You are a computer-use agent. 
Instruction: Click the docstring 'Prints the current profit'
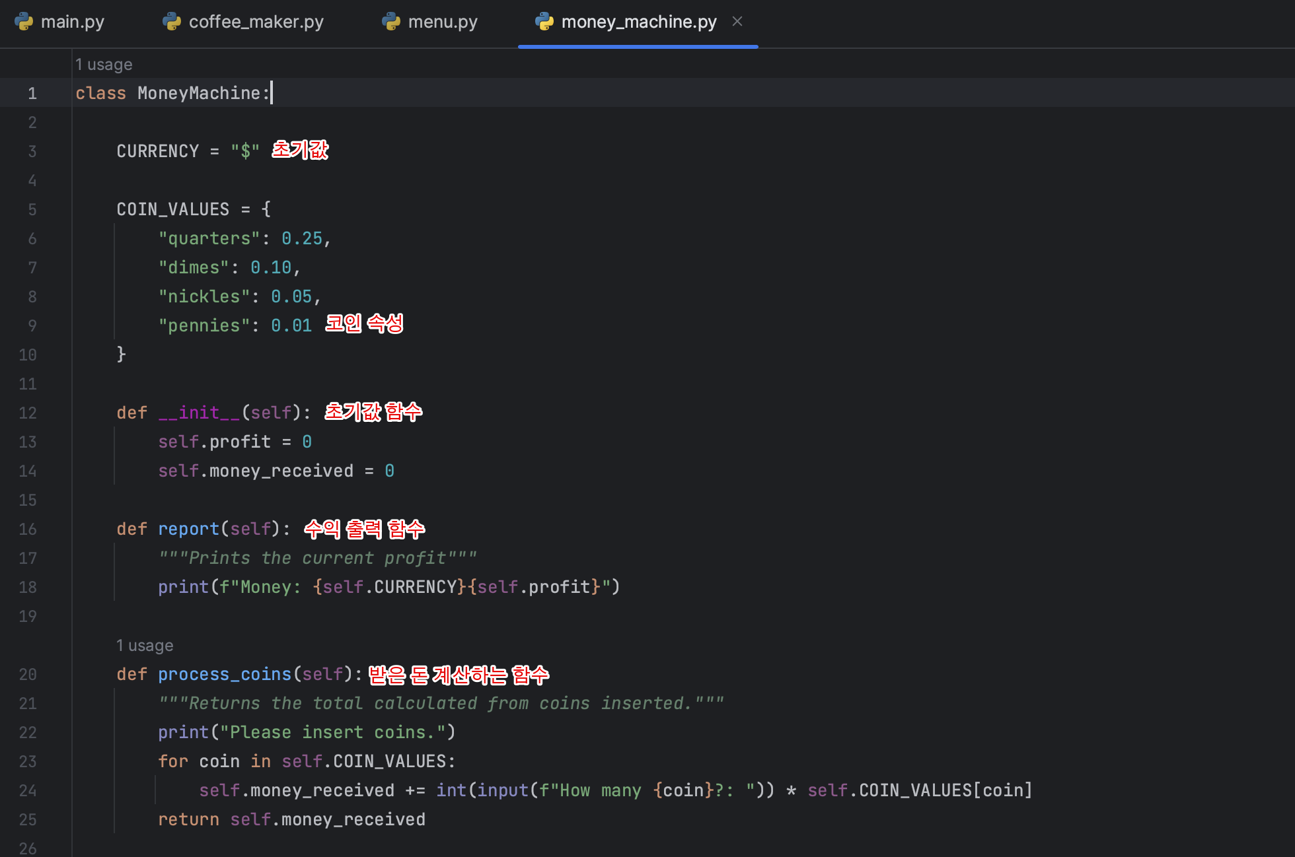pos(317,559)
